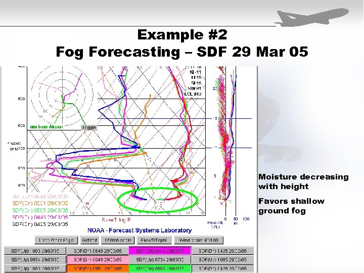
Task: Click the SkewT log P axis label
Action: (x=116, y=219)
